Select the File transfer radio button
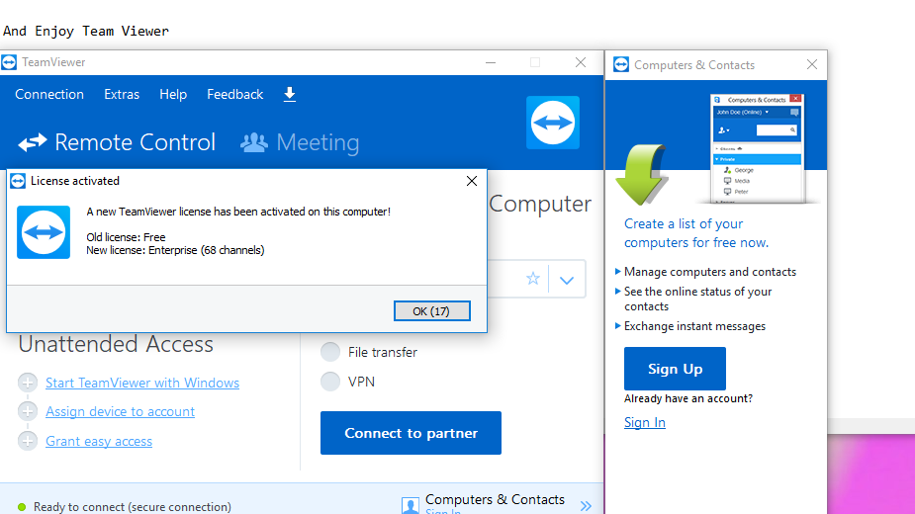 [x=330, y=352]
